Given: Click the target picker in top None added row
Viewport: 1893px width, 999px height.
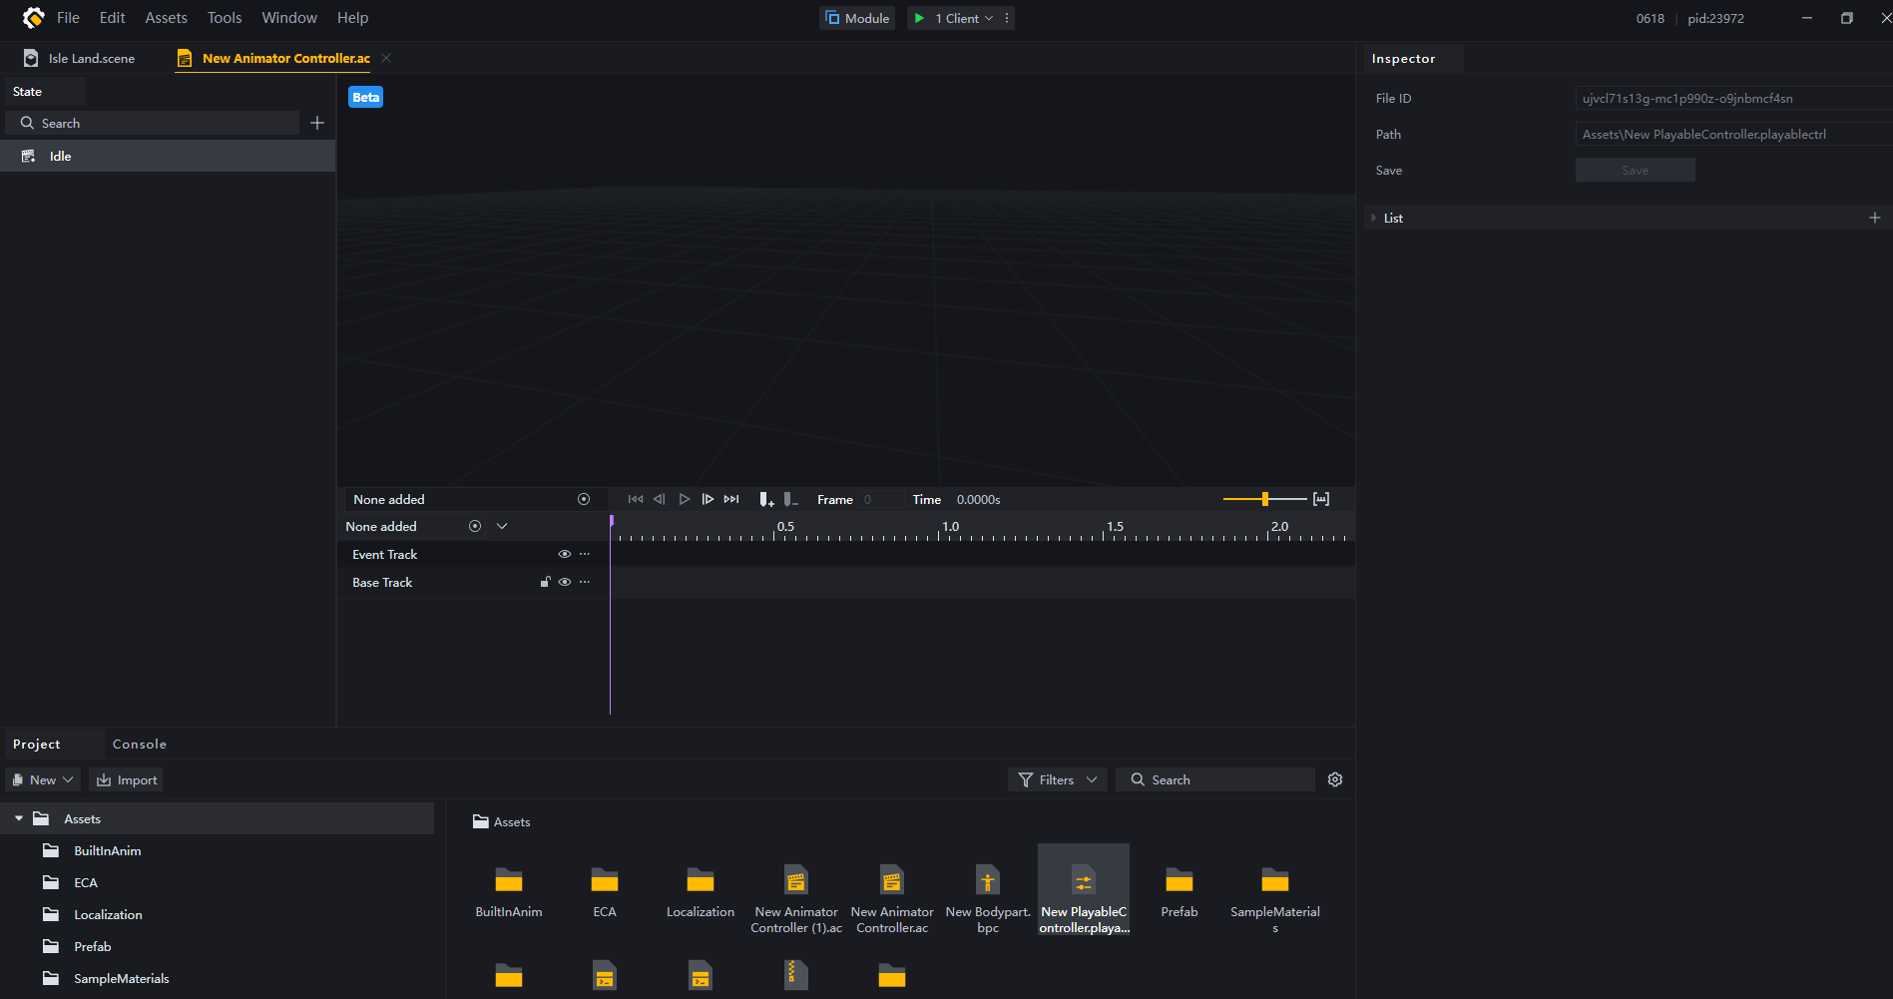Looking at the screenshot, I should coord(584,499).
